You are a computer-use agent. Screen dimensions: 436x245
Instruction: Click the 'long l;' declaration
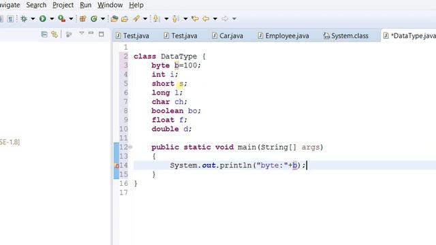click(167, 93)
